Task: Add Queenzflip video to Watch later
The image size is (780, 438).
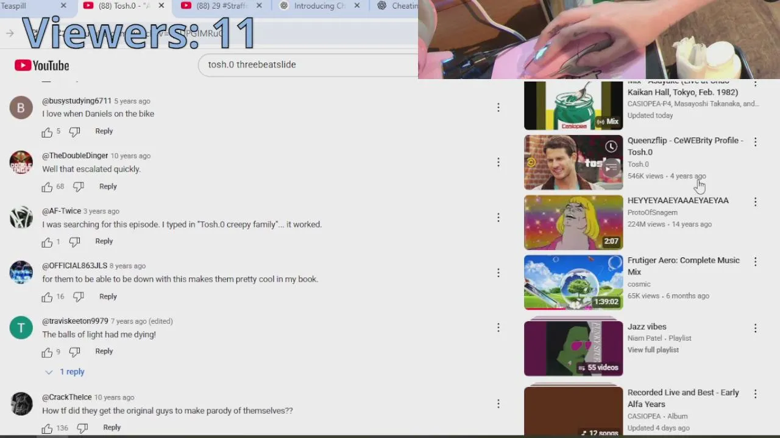Action: tap(611, 147)
